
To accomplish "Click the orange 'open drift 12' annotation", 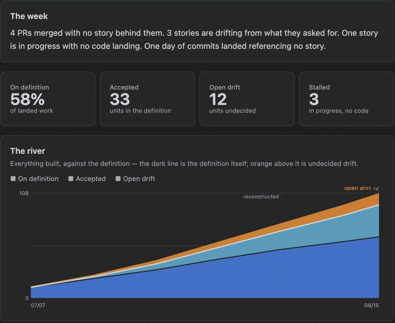I will pos(362,188).
